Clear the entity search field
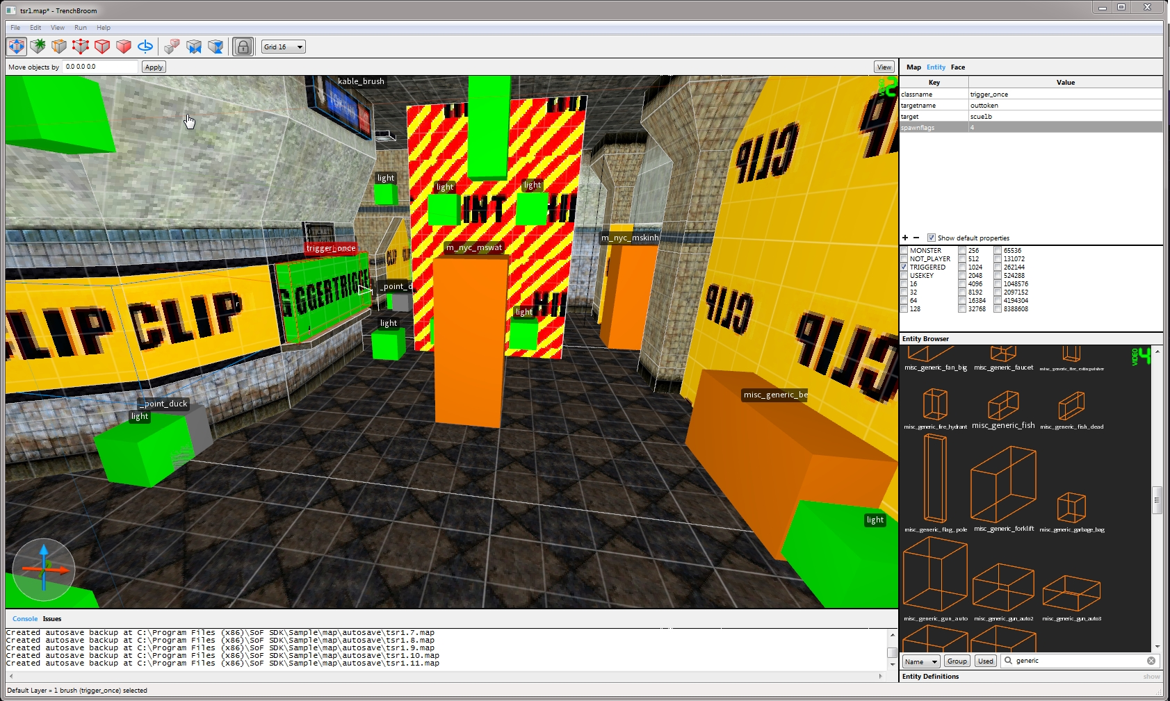The width and height of the screenshot is (1170, 701). pyautogui.click(x=1151, y=661)
